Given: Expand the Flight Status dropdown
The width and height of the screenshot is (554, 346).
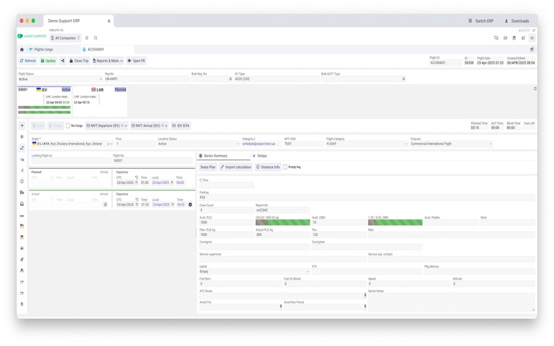Looking at the screenshot, I should click(100, 79).
